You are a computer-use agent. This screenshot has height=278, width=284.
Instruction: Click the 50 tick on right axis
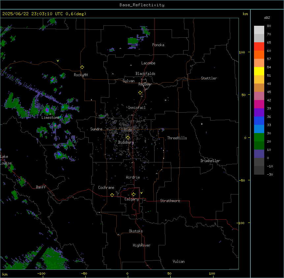(243, 95)
